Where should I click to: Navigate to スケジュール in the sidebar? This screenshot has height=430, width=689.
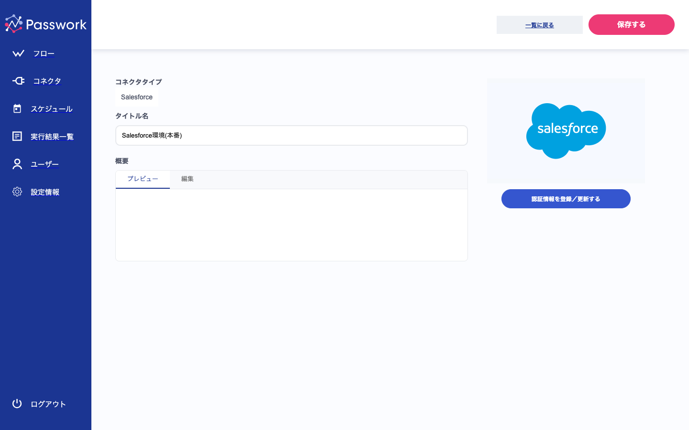pyautogui.click(x=52, y=109)
